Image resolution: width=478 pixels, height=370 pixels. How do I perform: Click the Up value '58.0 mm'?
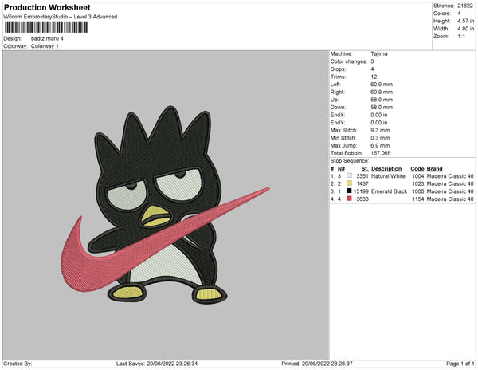coord(382,100)
